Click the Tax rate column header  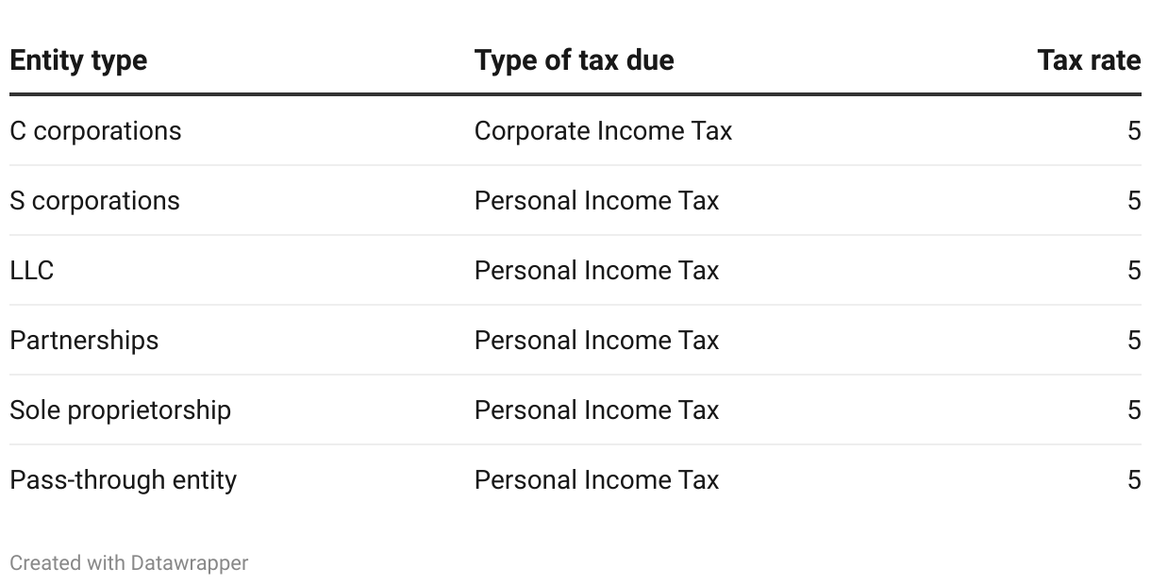pos(1089,60)
